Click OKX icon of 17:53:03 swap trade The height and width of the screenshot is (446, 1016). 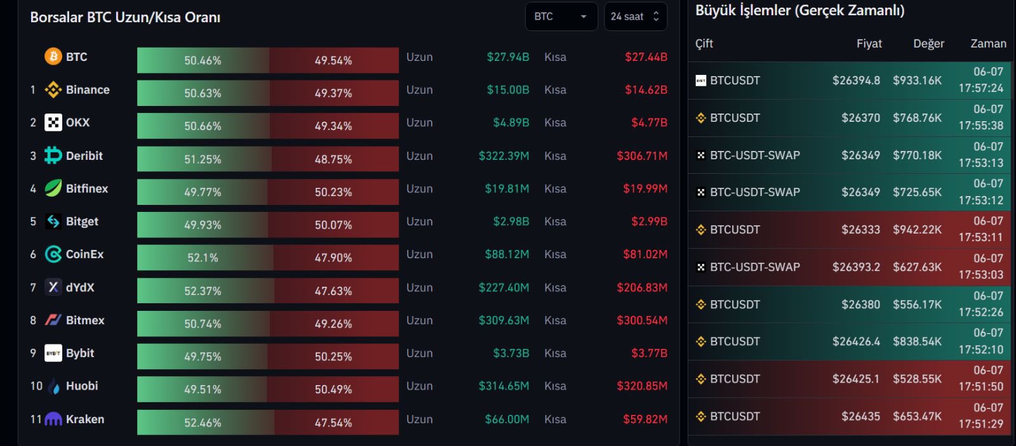[701, 267]
